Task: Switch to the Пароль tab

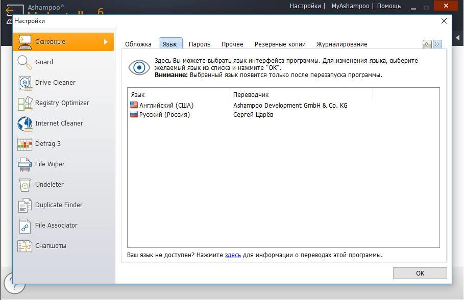Action: click(x=200, y=44)
